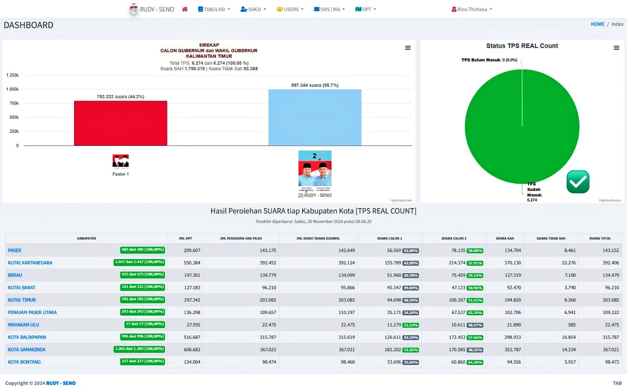The height and width of the screenshot is (392, 627).
Task: Open the SMS | WA menu
Action: 329,9
